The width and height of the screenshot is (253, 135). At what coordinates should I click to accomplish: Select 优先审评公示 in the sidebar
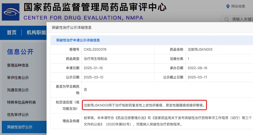tap(18, 115)
